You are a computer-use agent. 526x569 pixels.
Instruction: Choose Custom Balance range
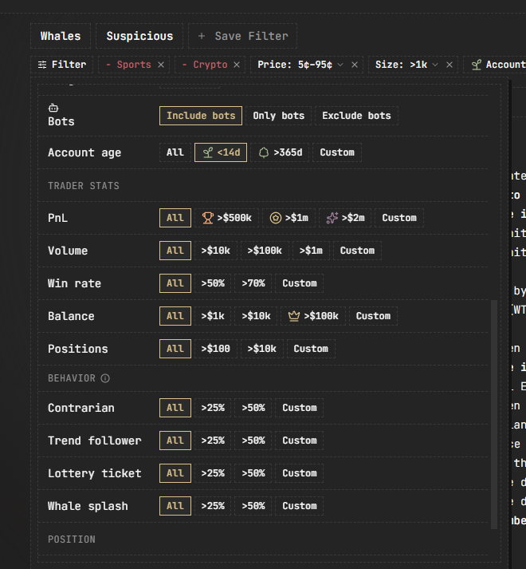tap(374, 316)
